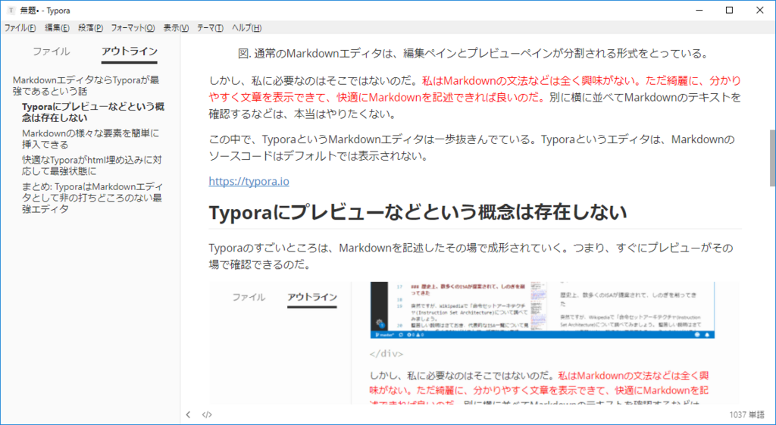Select the アウトライン sidebar tab

tap(129, 52)
